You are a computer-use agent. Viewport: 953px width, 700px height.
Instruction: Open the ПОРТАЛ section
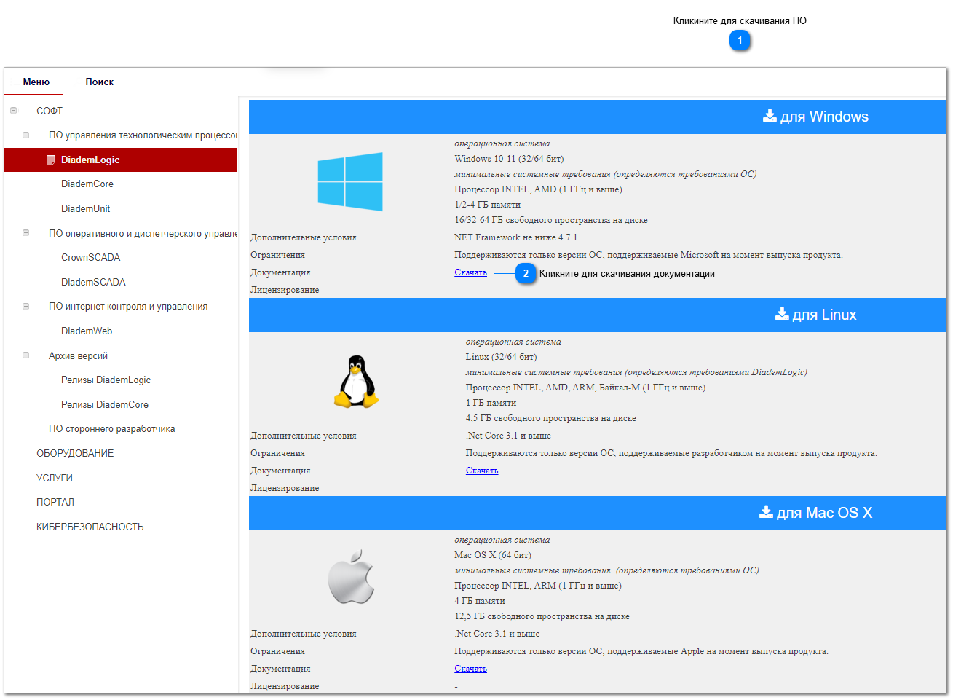pyautogui.click(x=55, y=502)
